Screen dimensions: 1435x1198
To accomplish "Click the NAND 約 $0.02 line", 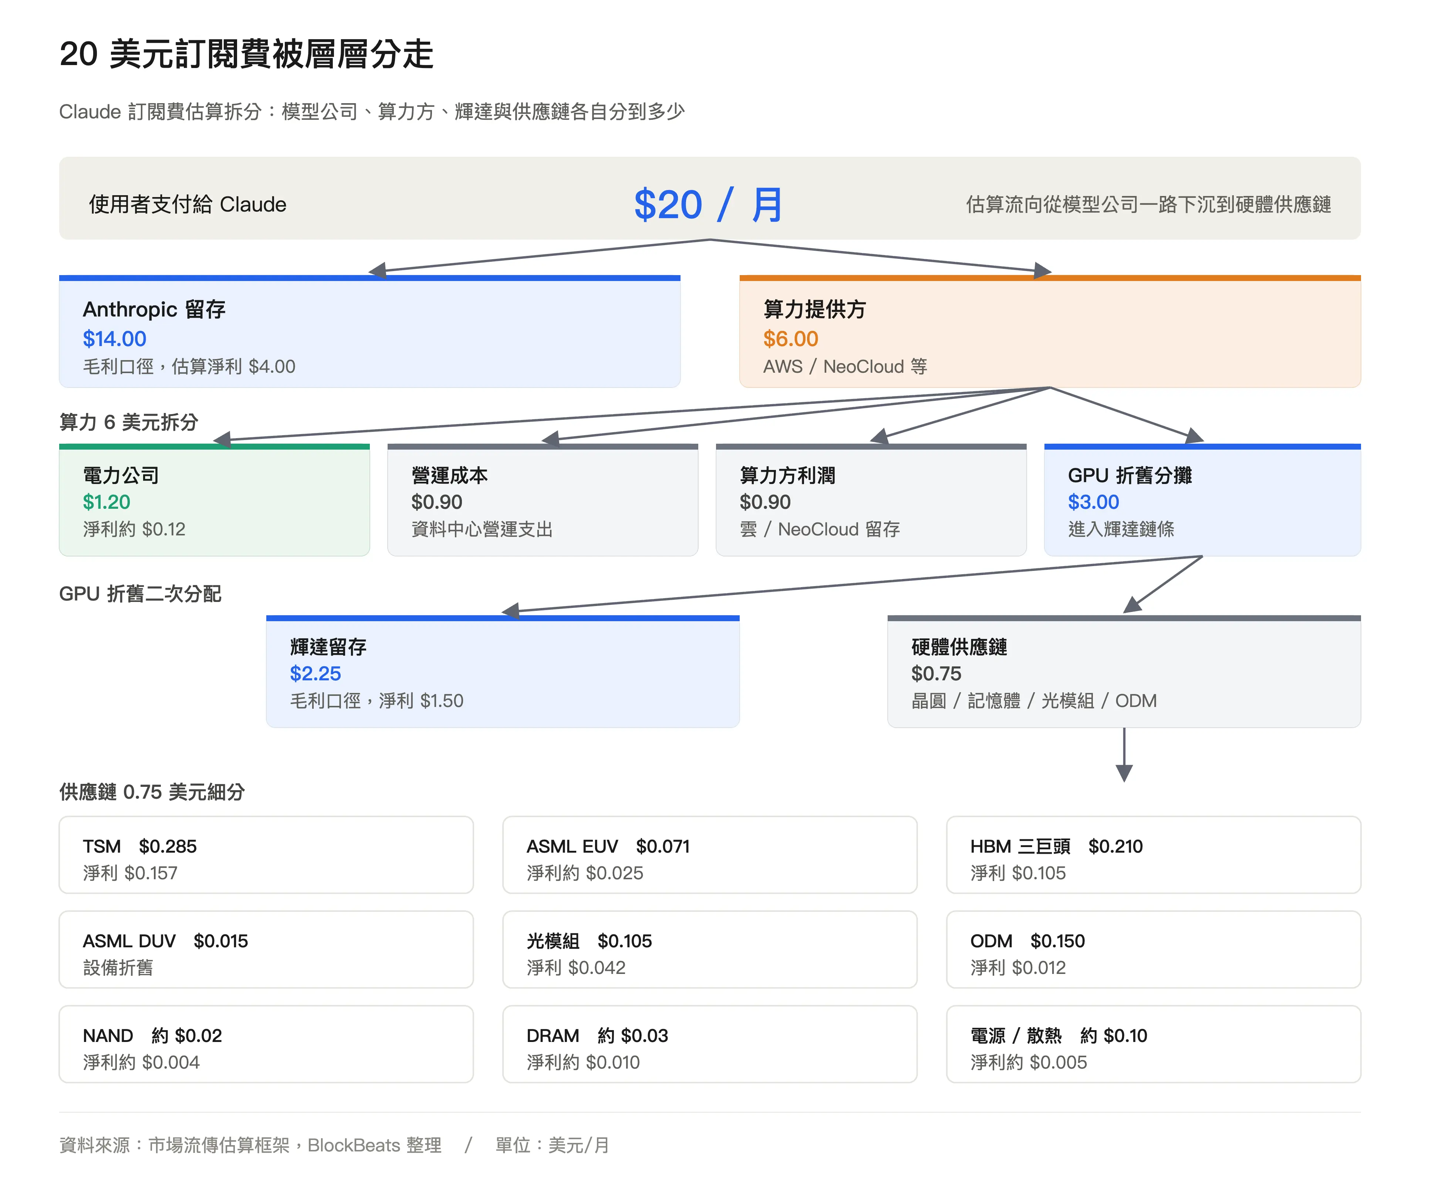I will (x=152, y=1035).
